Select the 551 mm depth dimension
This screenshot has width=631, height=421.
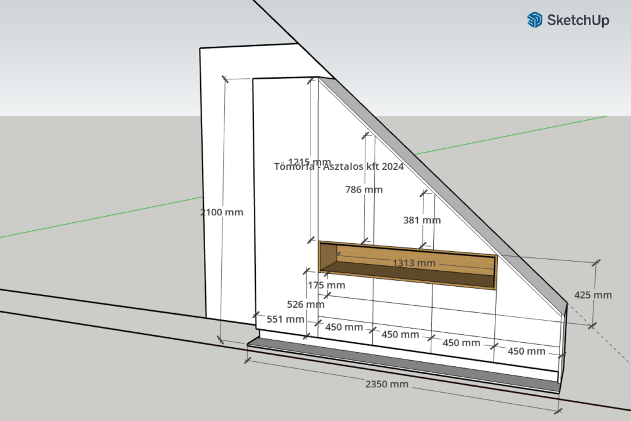coord(285,319)
